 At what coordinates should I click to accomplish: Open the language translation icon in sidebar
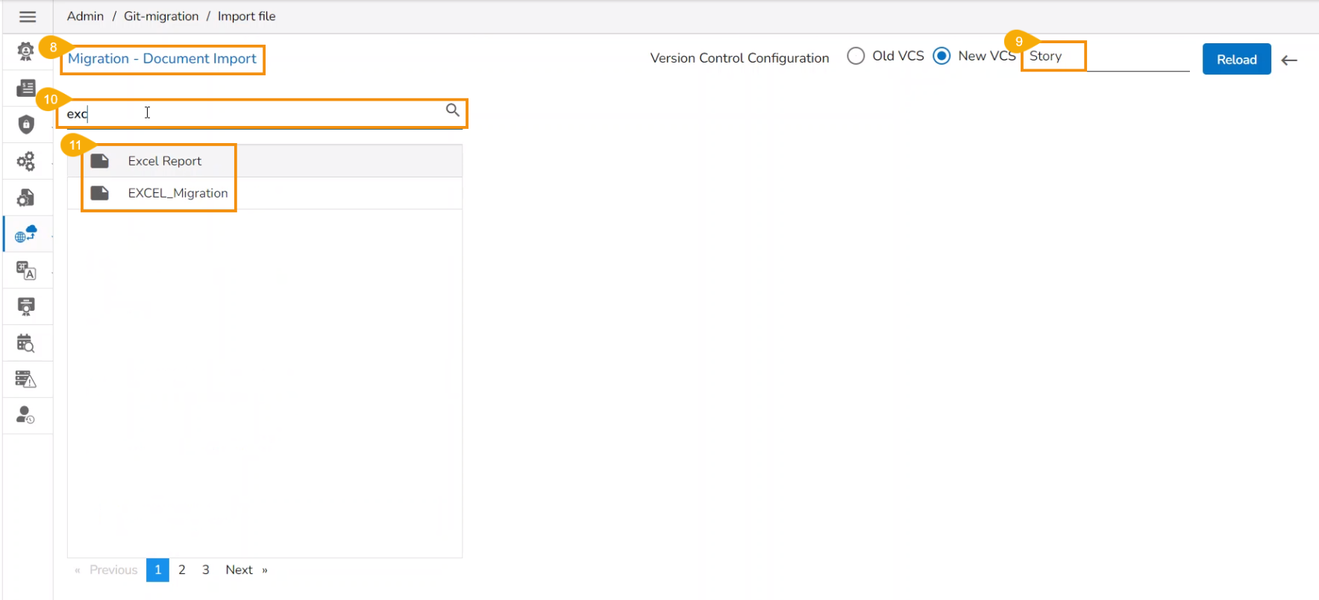[x=26, y=271]
